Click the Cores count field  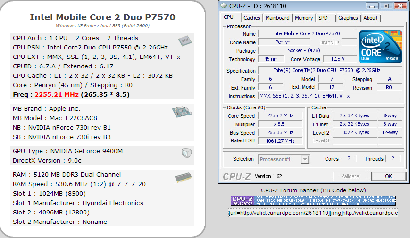349,158
